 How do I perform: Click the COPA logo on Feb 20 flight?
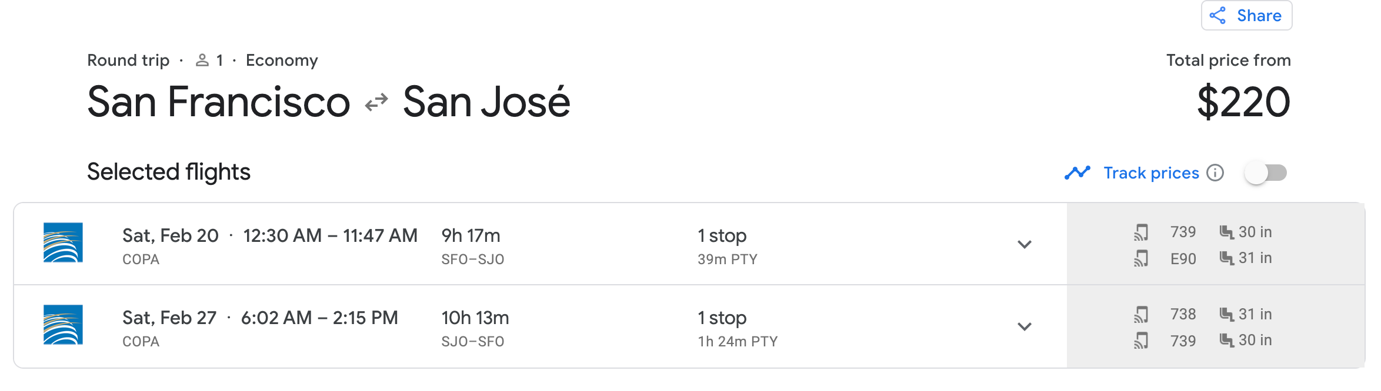click(63, 242)
